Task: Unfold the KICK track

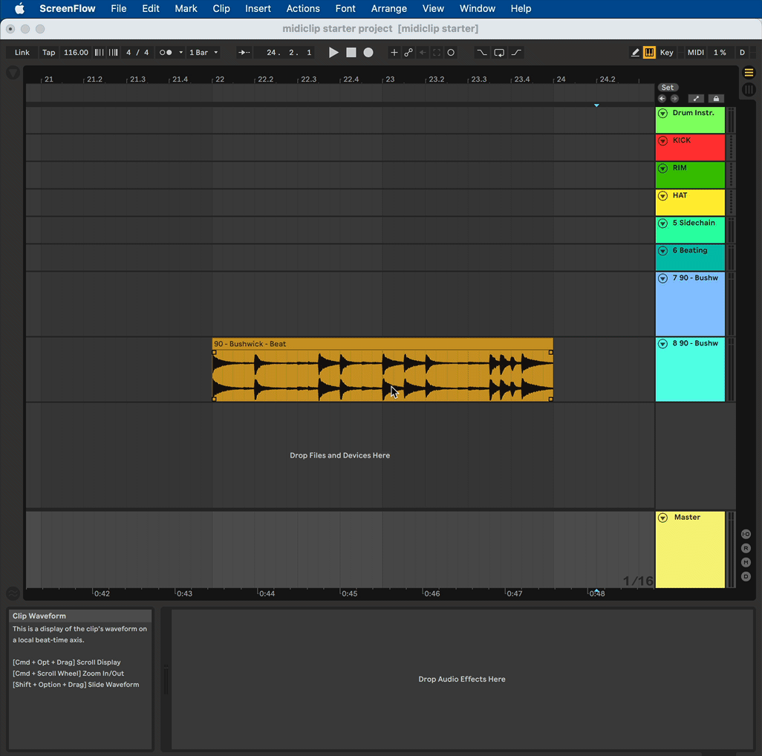Action: (x=662, y=141)
